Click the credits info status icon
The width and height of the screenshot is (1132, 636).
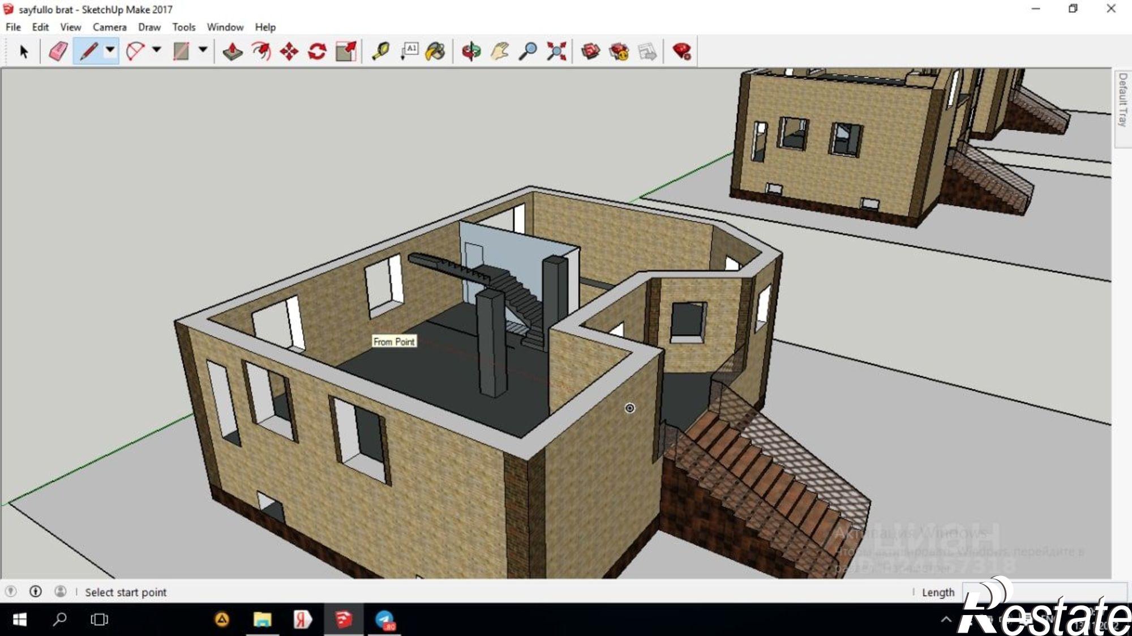(36, 592)
